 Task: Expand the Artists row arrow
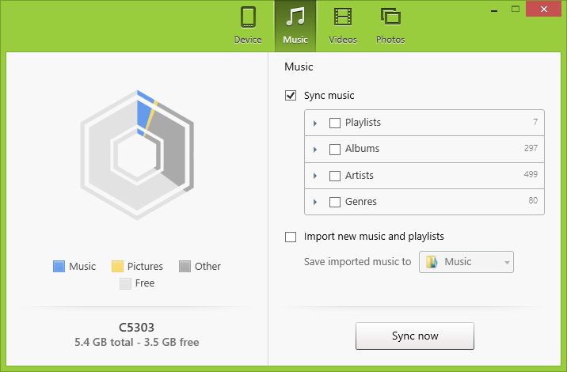coord(315,176)
